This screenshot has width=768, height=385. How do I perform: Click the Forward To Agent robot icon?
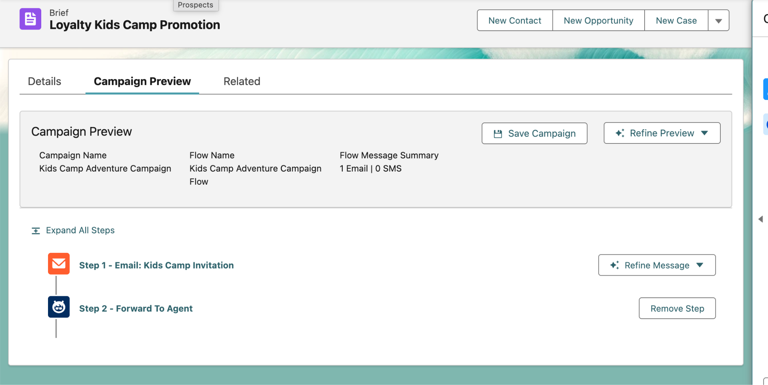[x=59, y=307]
